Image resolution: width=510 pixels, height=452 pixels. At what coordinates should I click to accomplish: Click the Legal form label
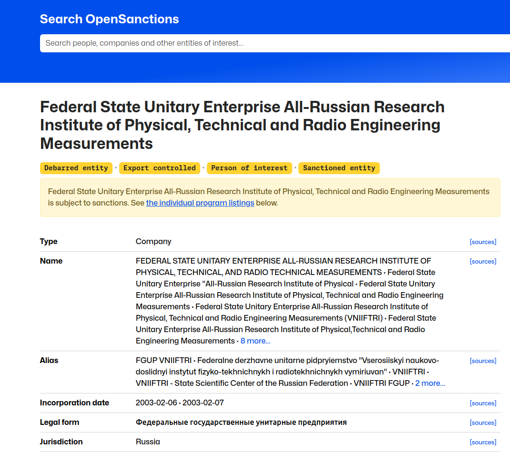point(60,422)
